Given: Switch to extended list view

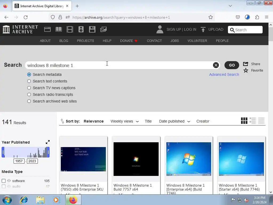Looking at the screenshot, I should [x=253, y=121].
